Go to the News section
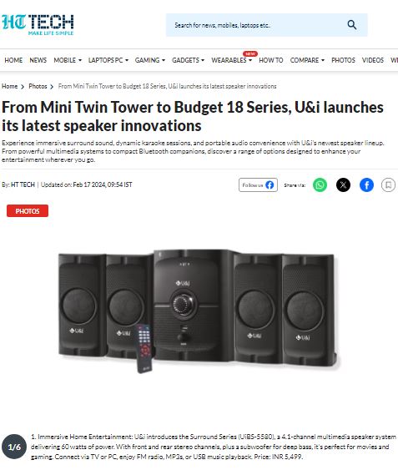 [38, 60]
